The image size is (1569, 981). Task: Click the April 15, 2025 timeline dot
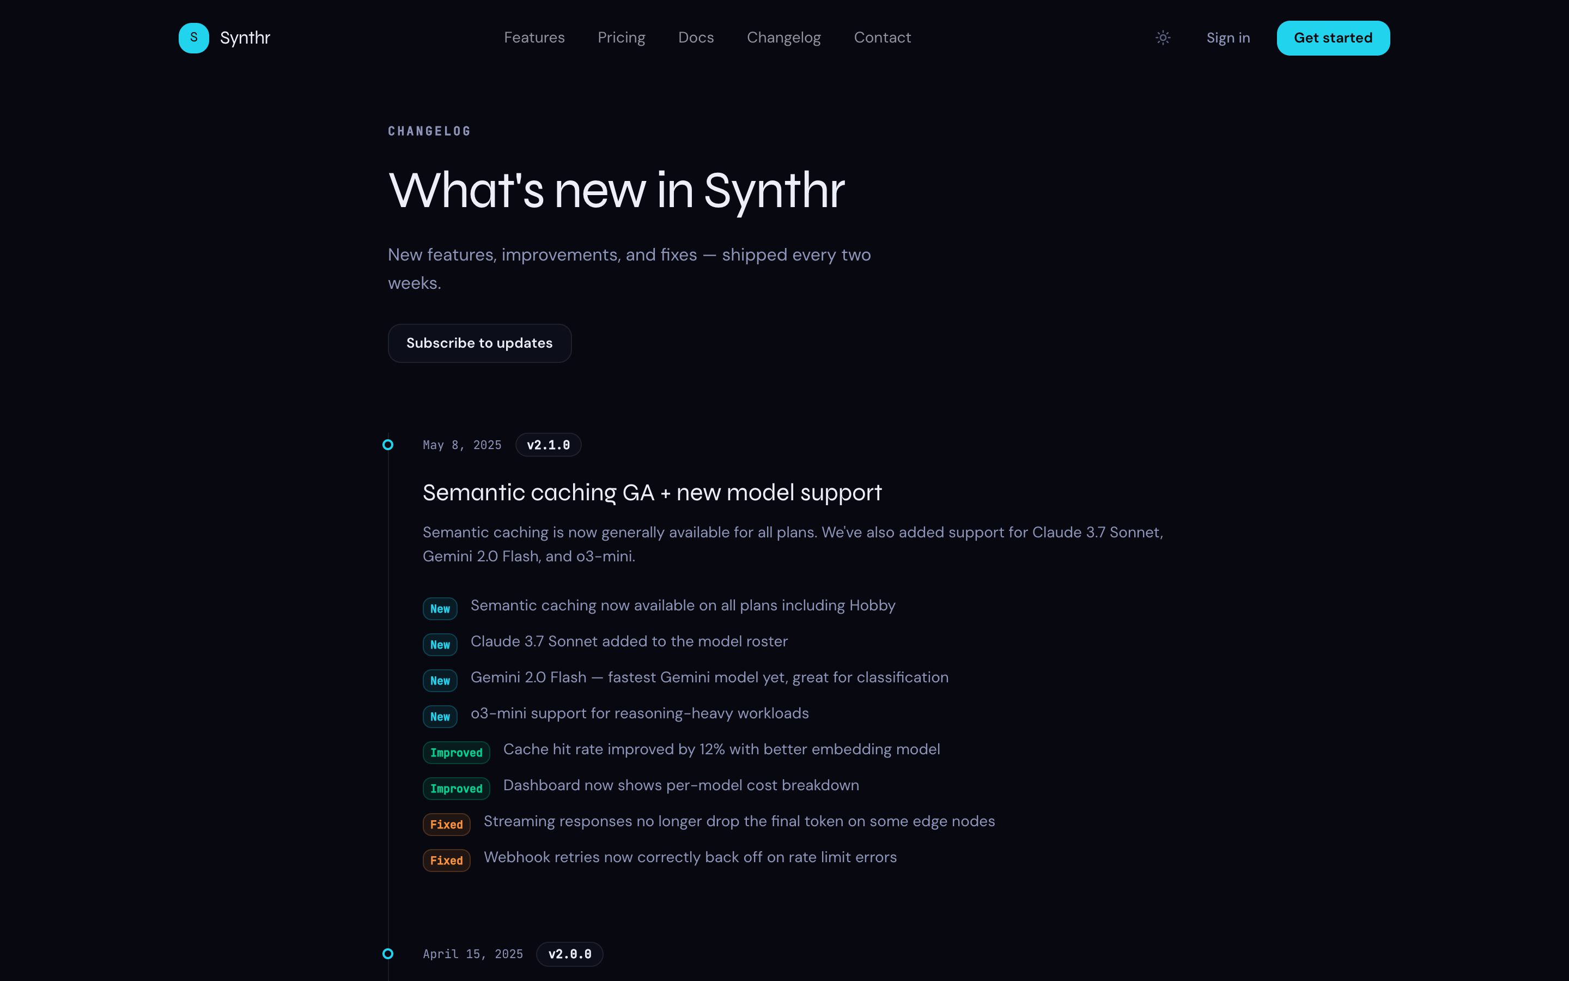click(x=388, y=954)
